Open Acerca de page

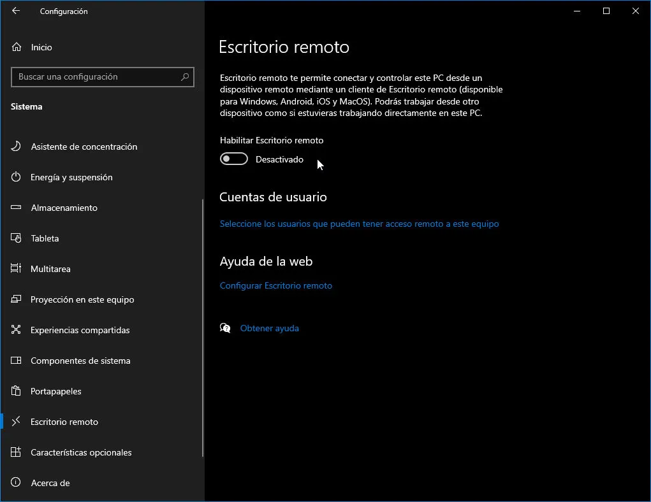(102, 483)
